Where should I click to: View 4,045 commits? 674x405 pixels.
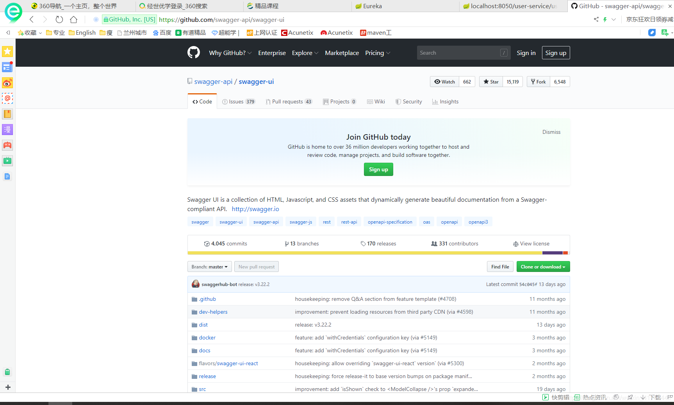(x=225, y=243)
